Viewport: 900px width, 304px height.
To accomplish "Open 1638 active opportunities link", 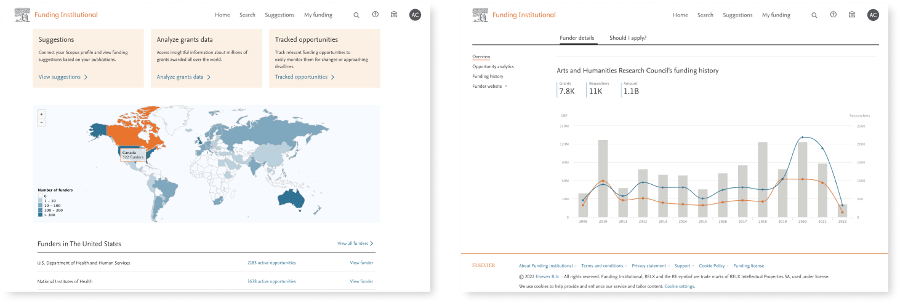I will click(271, 281).
